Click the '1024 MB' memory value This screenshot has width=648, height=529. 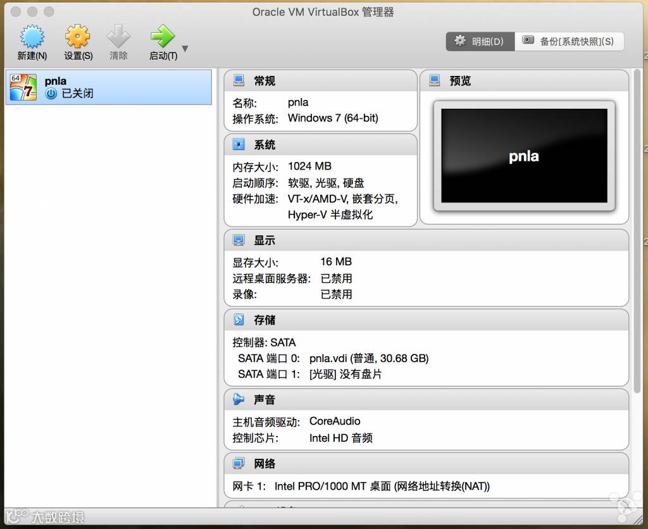309,166
